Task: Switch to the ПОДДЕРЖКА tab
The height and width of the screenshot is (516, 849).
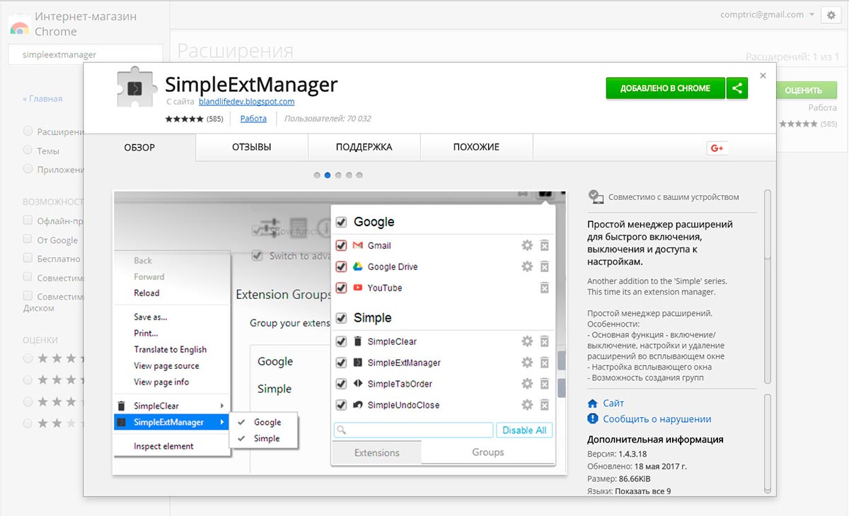Action: click(x=364, y=147)
